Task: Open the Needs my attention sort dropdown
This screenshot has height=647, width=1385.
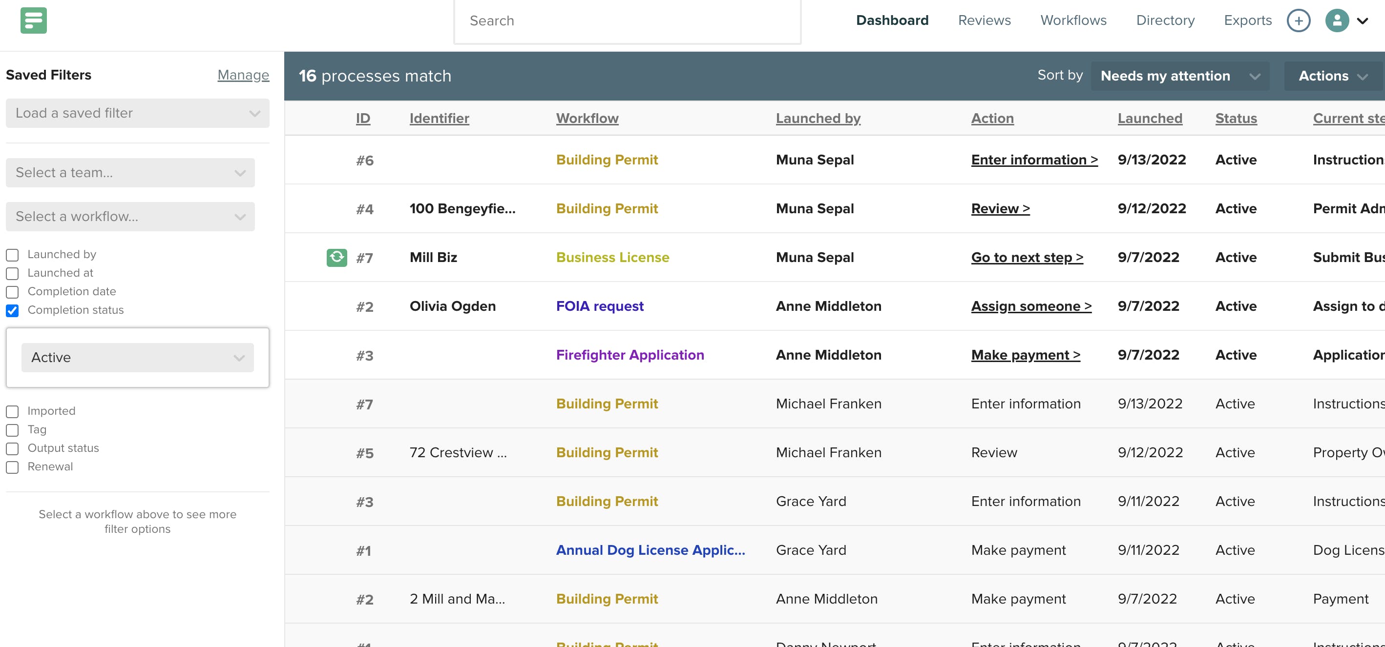Action: point(1179,76)
